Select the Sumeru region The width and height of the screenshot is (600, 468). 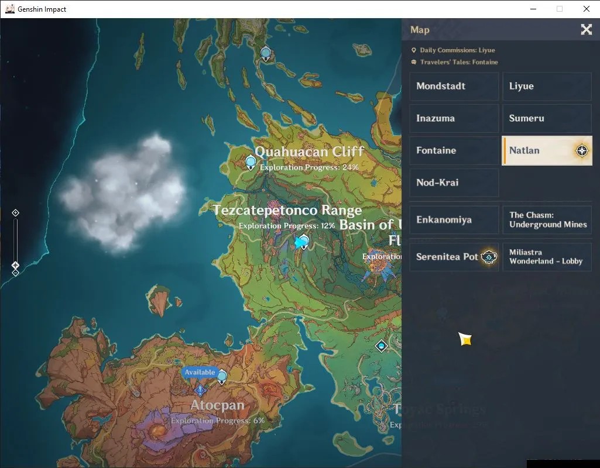pos(547,119)
